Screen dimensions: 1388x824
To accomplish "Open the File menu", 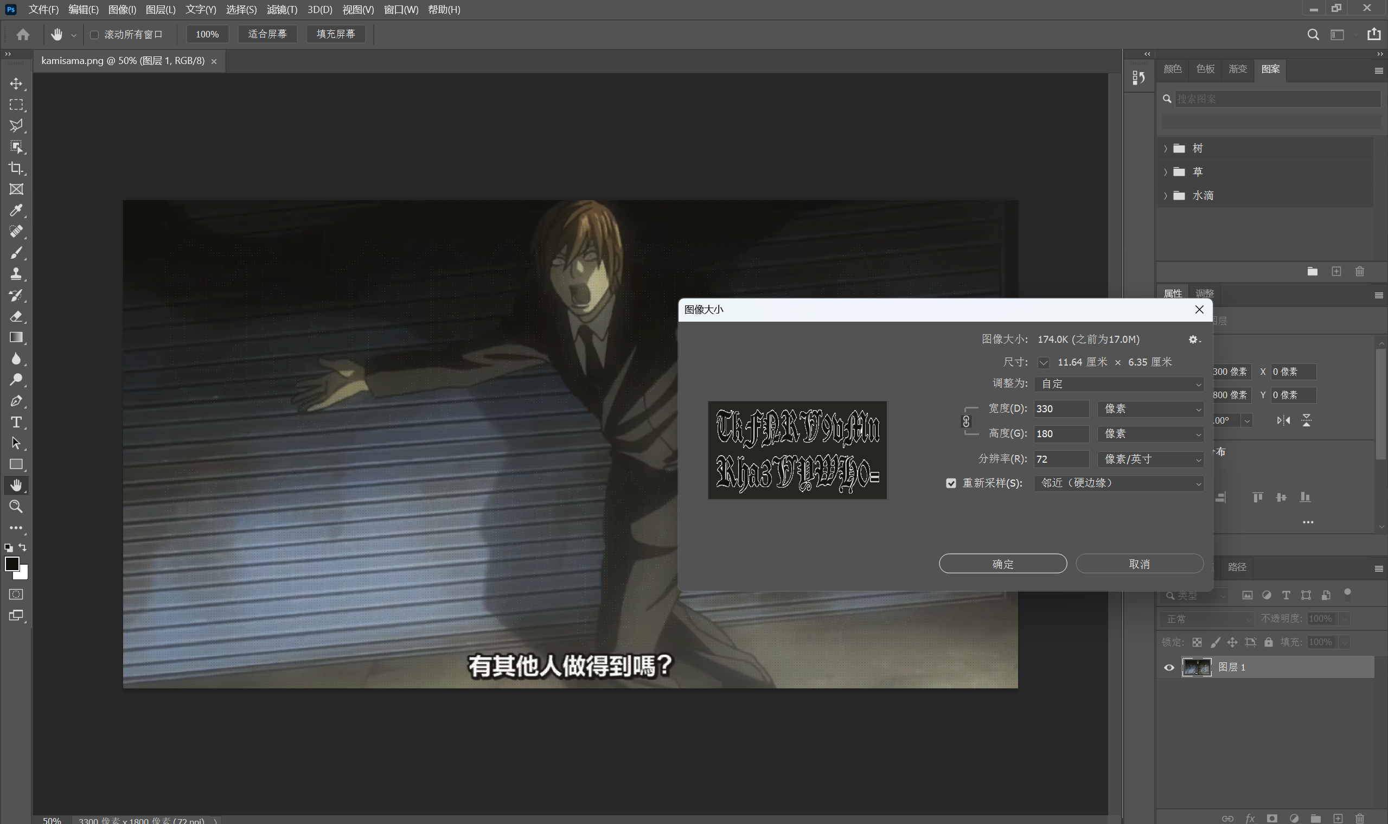I will [x=43, y=9].
